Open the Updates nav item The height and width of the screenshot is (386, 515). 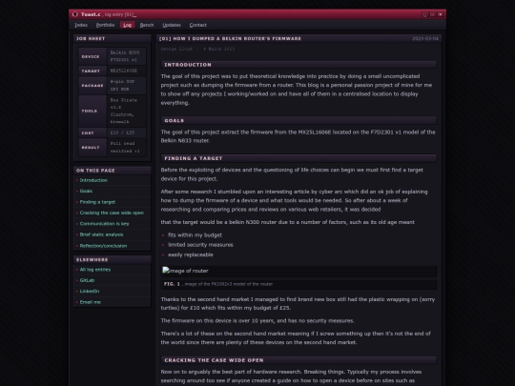(x=172, y=25)
